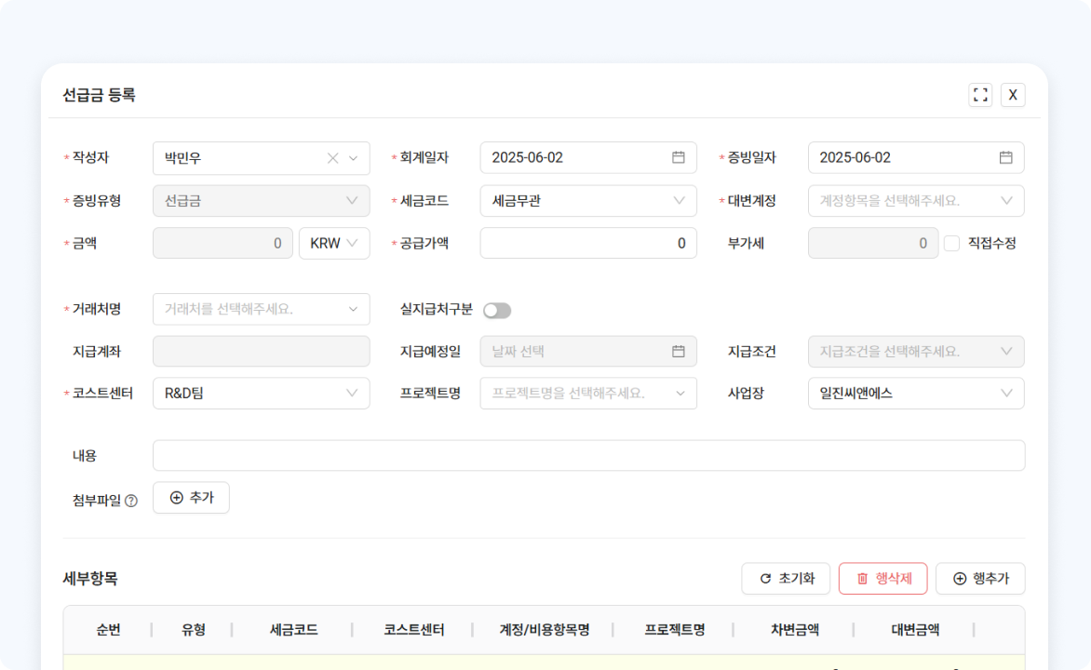Viewport: 1091px width, 670px height.
Task: Click the 차변금액 column header
Action: [794, 630]
